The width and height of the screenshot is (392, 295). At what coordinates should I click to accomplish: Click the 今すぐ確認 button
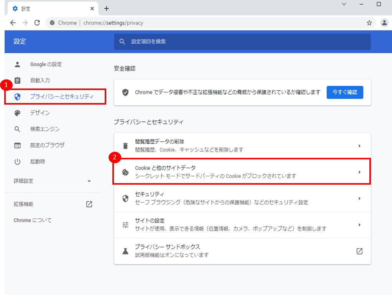coord(345,92)
